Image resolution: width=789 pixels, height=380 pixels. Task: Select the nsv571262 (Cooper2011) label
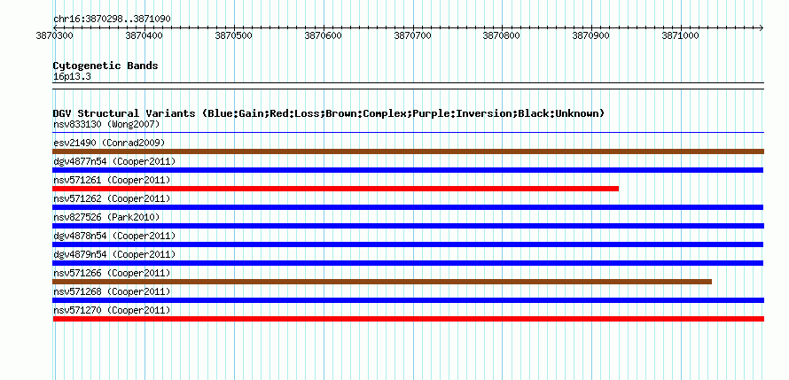coord(112,198)
